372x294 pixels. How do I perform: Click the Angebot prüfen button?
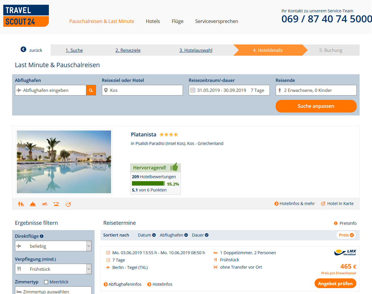point(335,283)
